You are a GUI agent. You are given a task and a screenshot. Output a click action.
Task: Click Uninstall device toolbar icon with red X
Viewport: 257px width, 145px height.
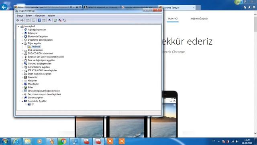pos(60,20)
